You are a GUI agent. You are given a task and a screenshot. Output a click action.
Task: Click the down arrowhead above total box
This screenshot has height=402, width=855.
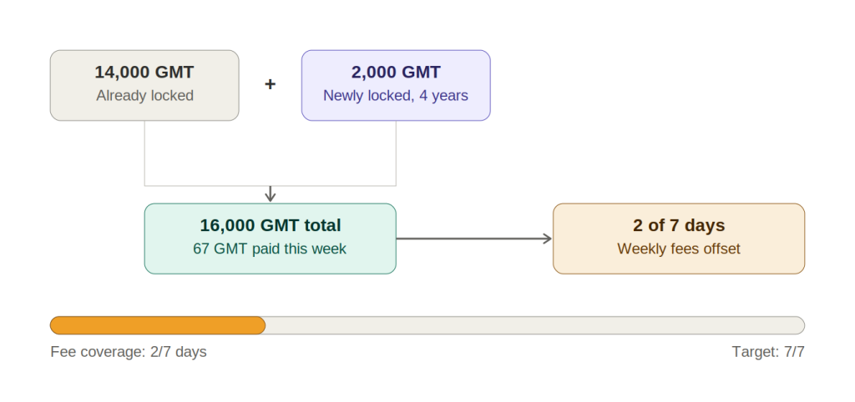(270, 197)
